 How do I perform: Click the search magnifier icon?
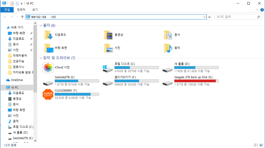[x=258, y=17]
